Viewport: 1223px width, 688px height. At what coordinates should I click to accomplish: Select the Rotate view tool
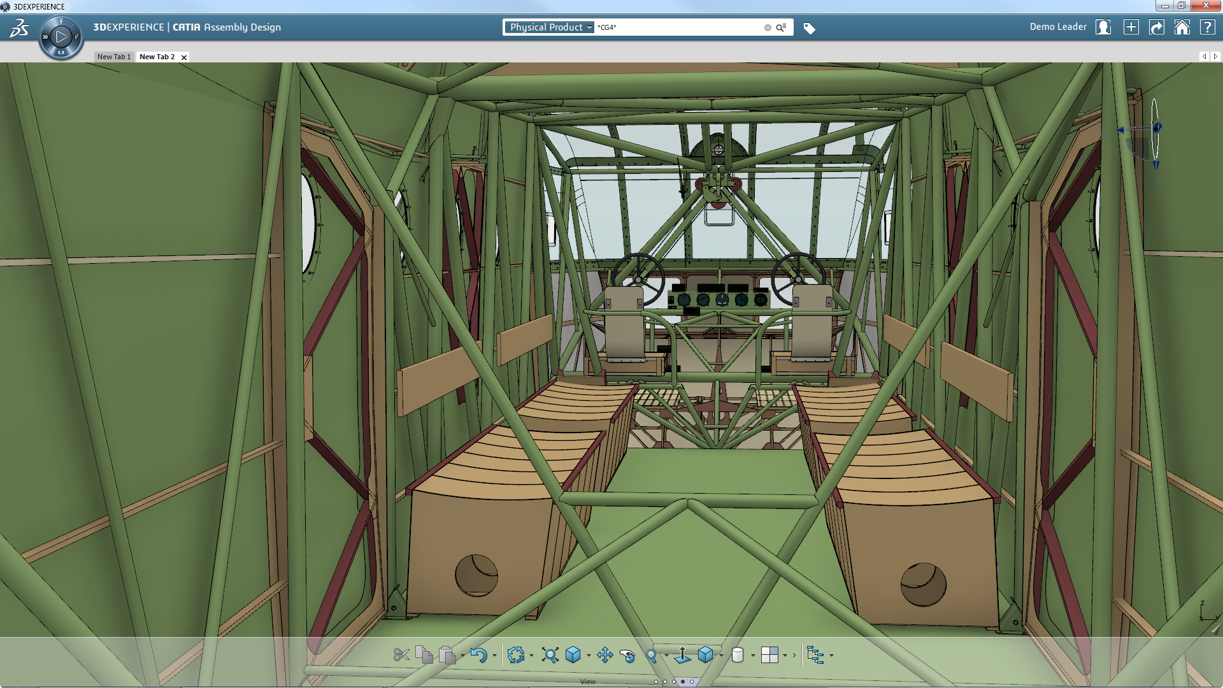[x=627, y=655]
